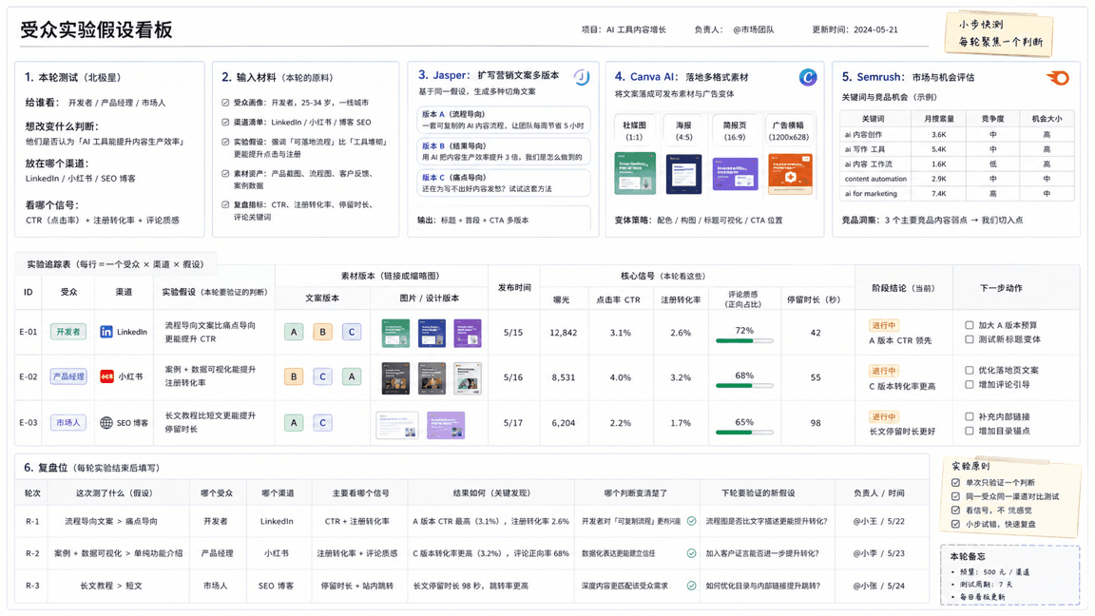The image size is (1095, 616).
Task: Click copy version B badge in row E-01
Action: [322, 332]
